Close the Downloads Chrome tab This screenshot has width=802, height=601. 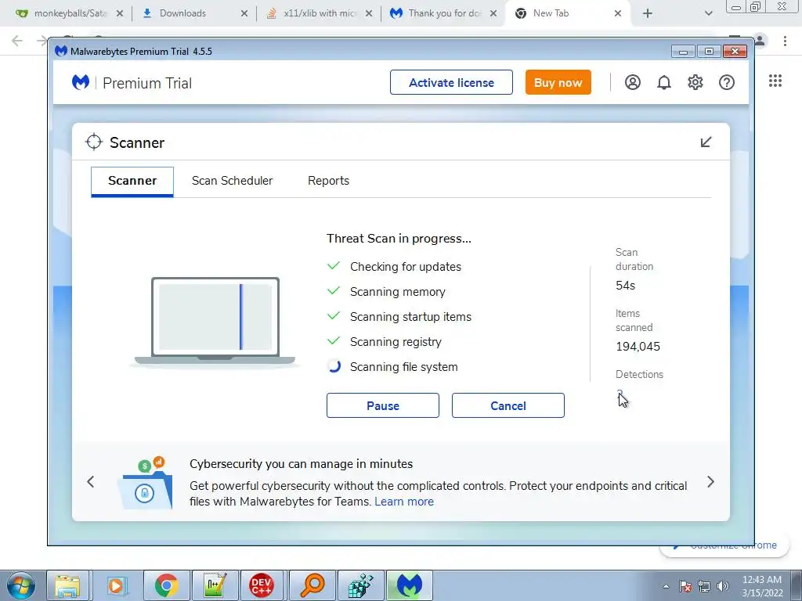[244, 14]
